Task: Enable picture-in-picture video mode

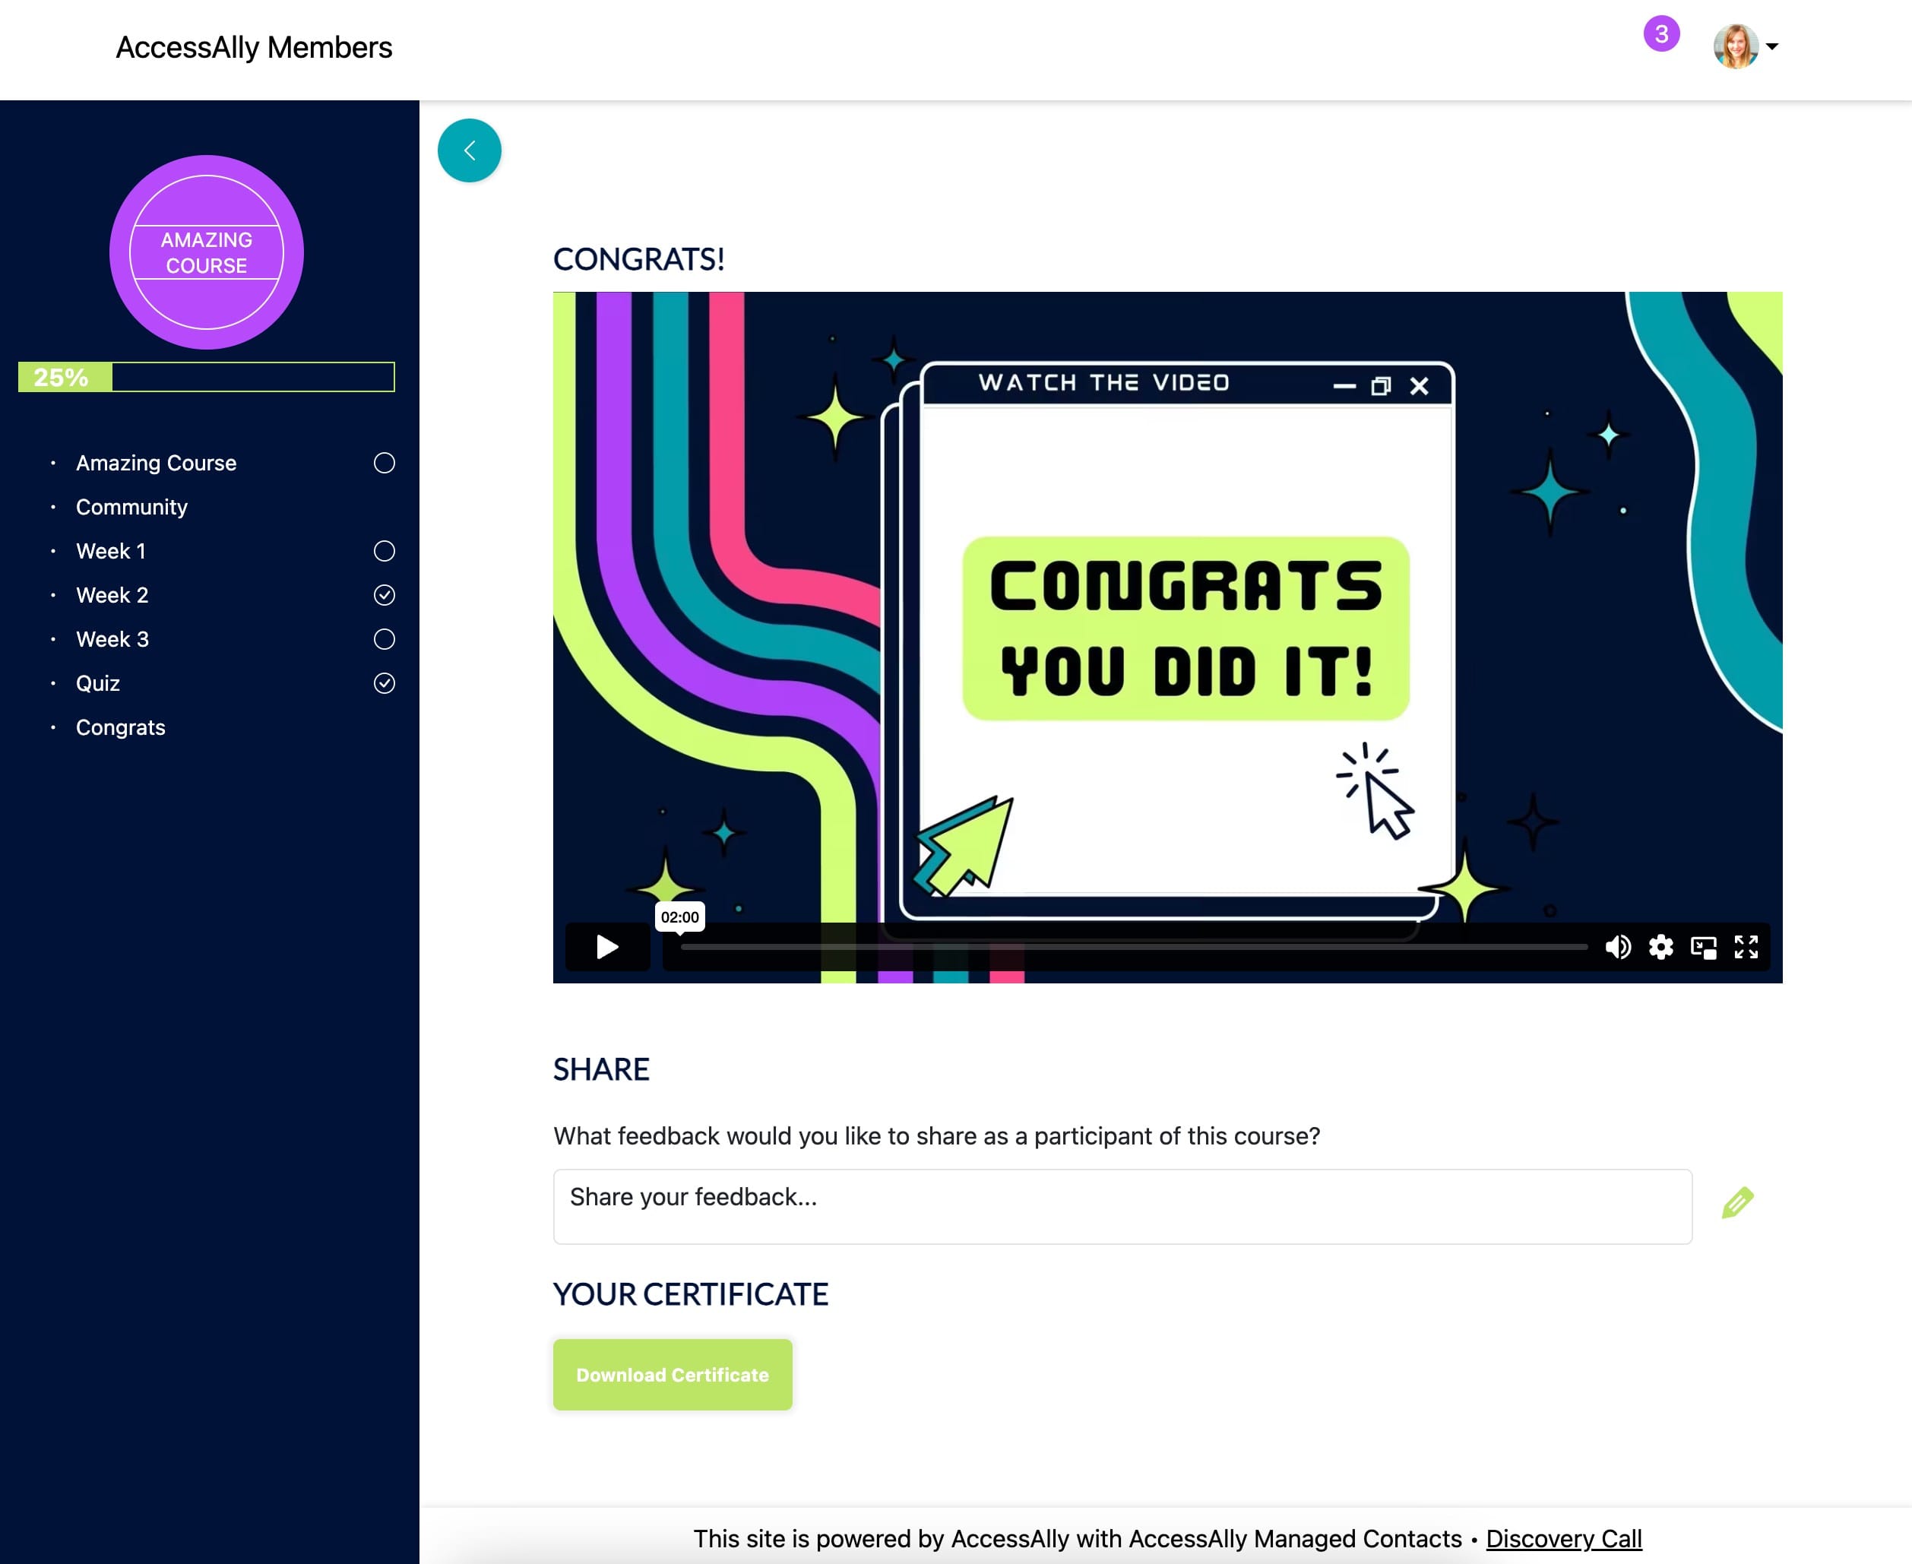Action: (1702, 946)
